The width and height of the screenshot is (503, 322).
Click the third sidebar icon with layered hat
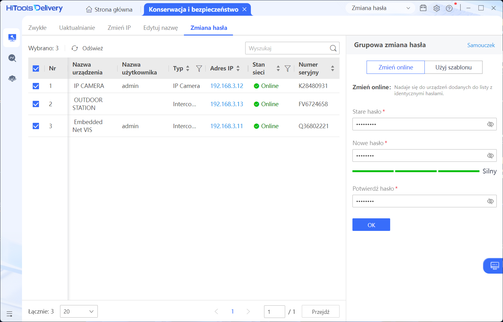[12, 79]
